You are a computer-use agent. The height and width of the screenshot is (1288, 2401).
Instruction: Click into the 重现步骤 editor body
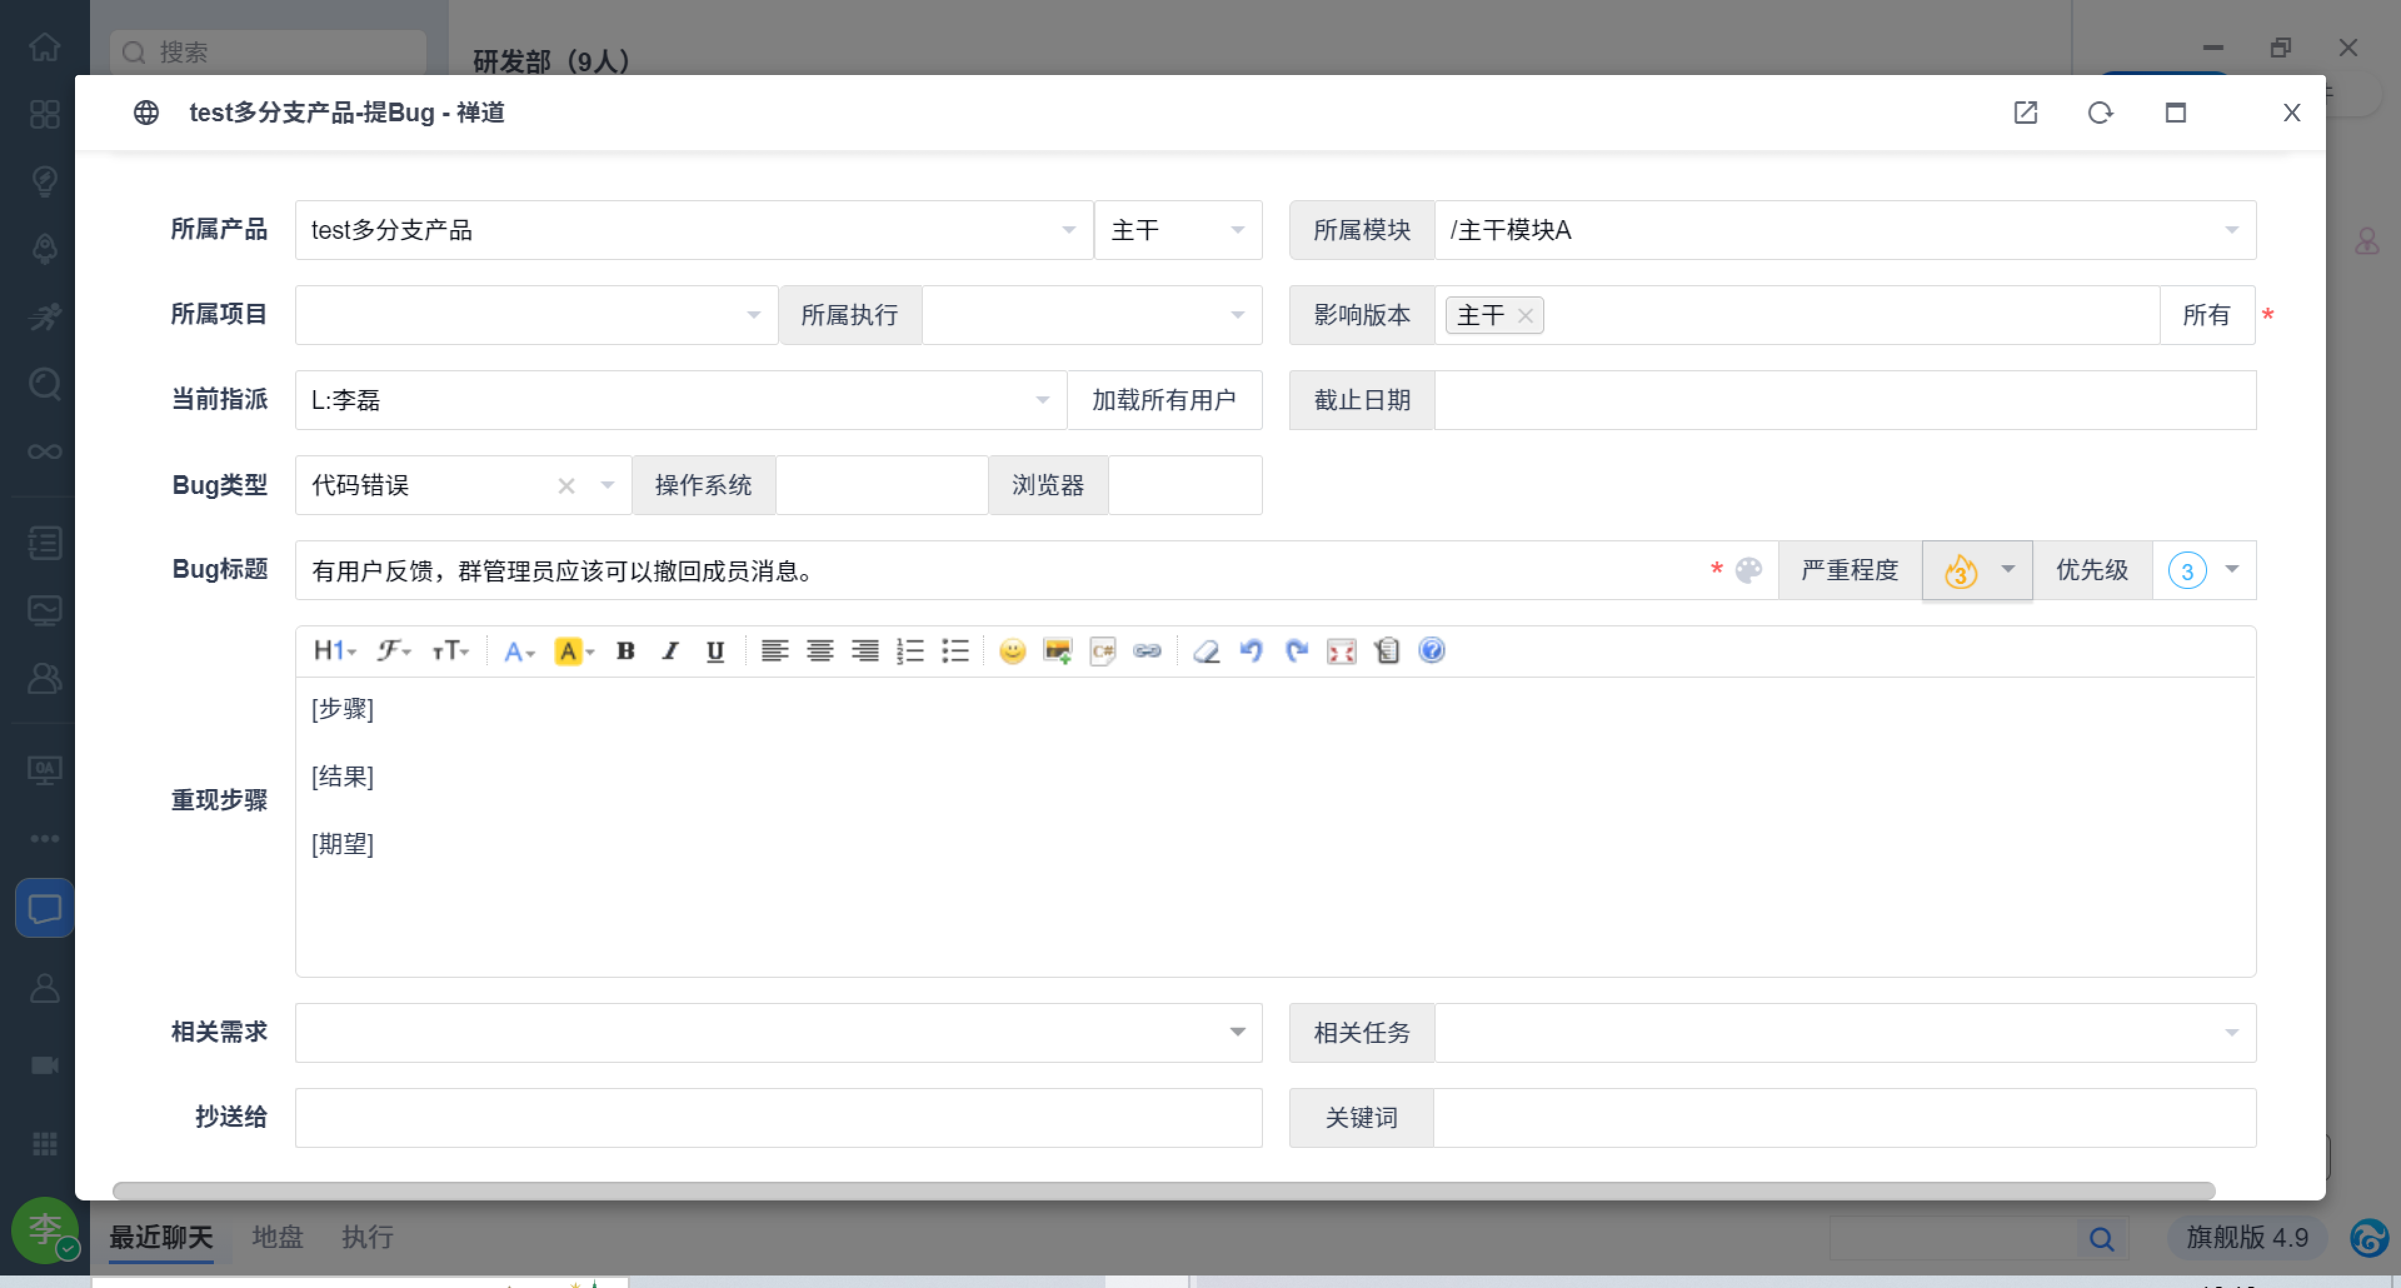click(1275, 827)
